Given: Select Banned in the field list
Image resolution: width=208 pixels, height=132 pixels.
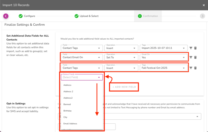Looking at the screenshot, I should (67, 104).
